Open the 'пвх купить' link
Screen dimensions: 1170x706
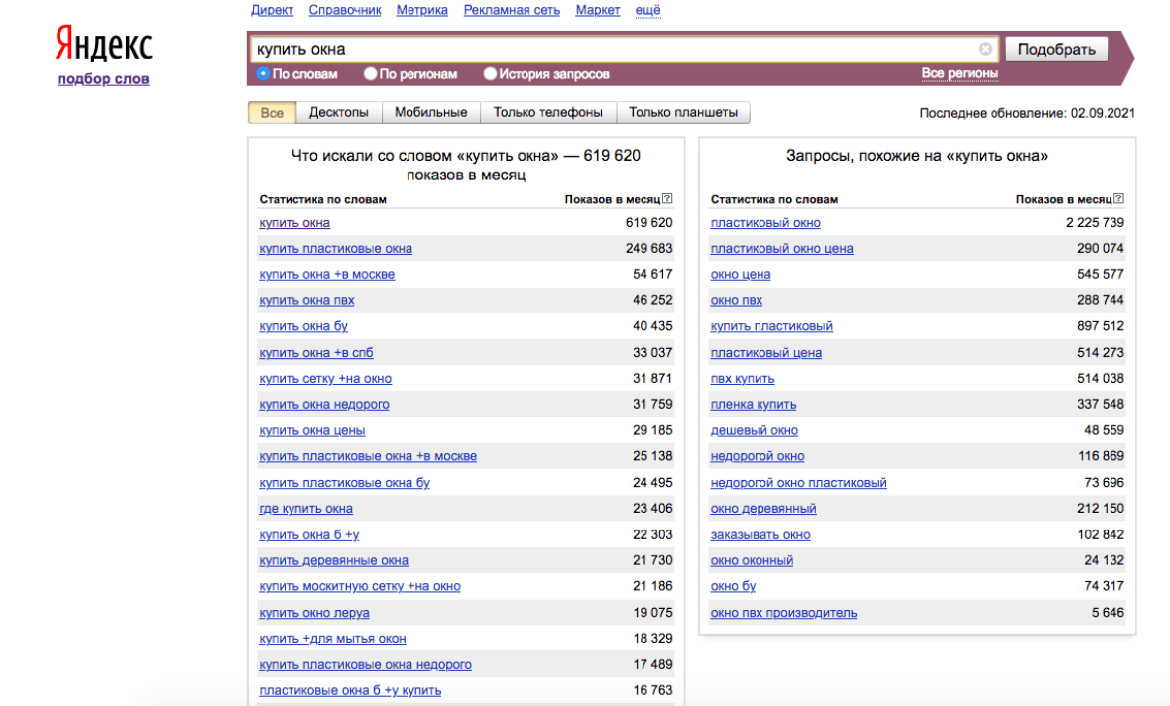[743, 379]
